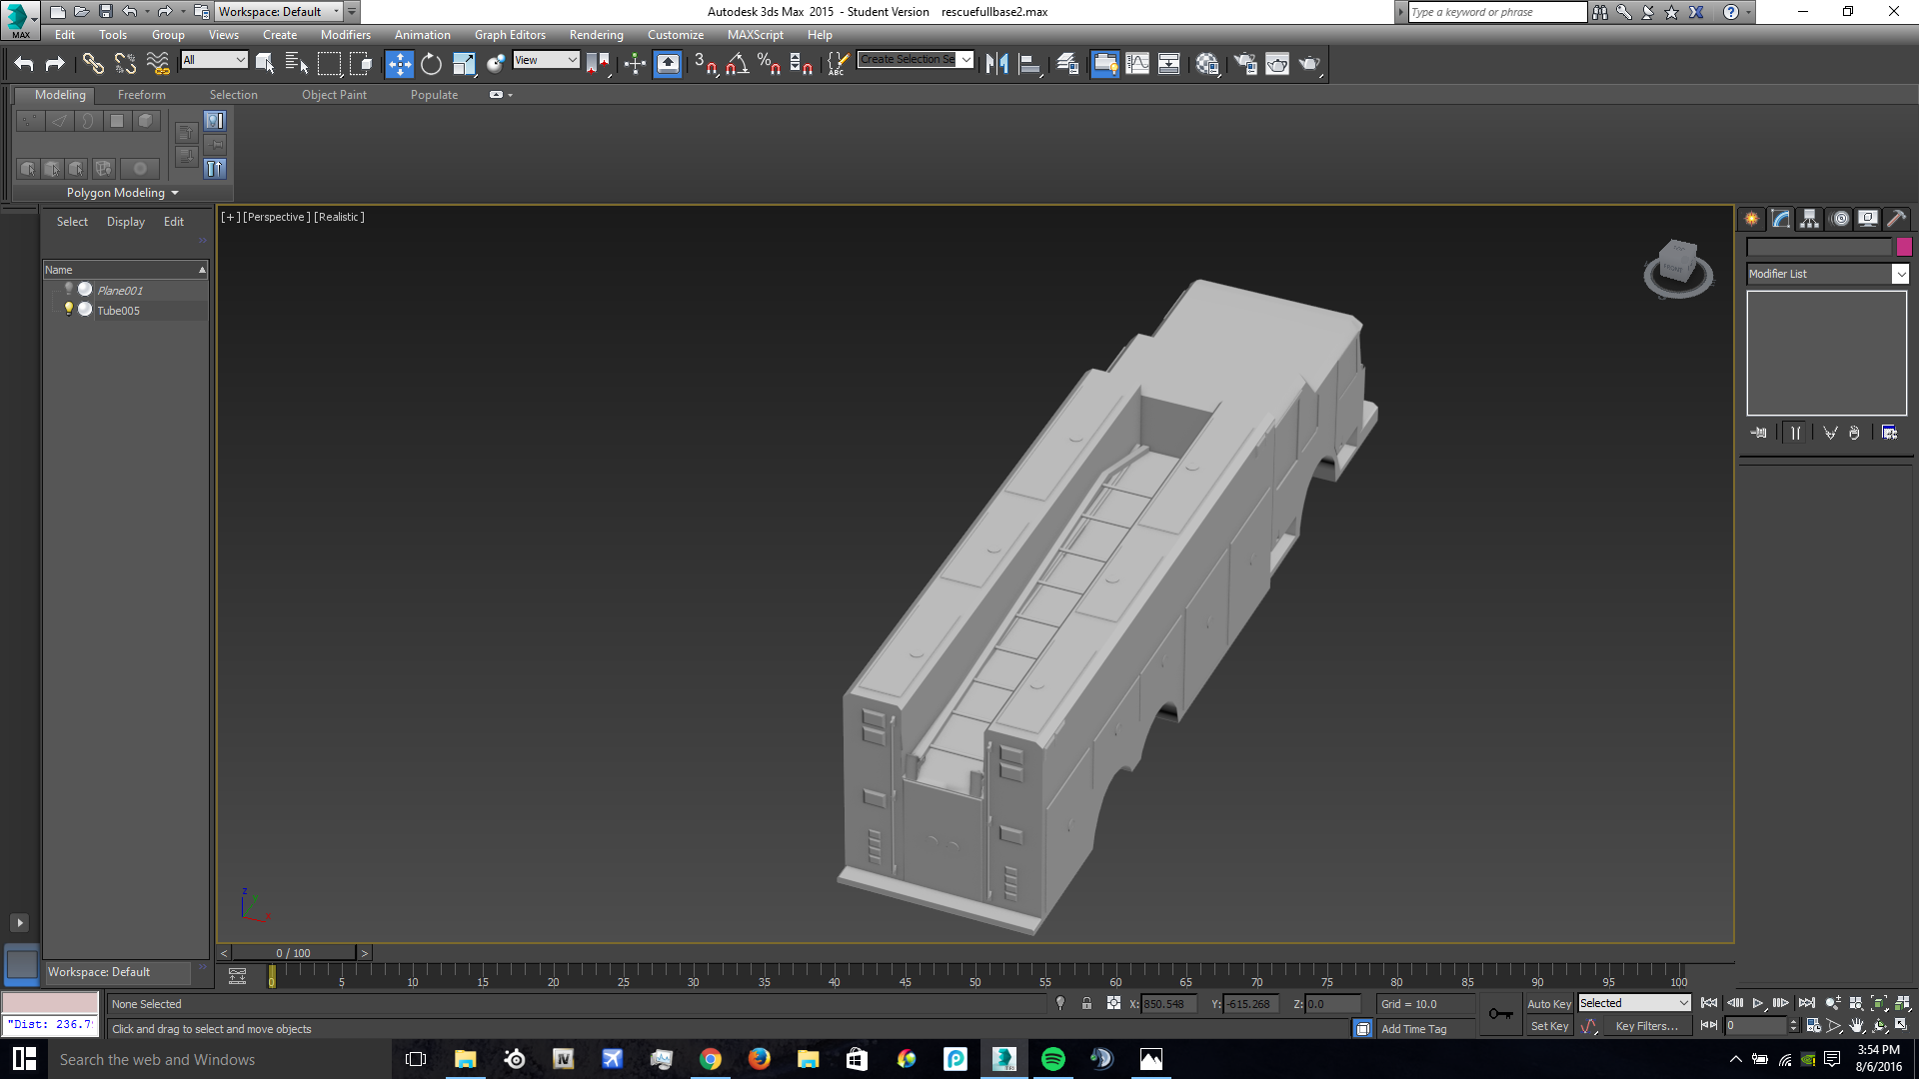
Task: Click the Play Animation button
Action: [1757, 1003]
